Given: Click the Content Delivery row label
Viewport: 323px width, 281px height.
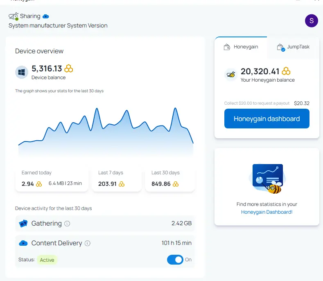Looking at the screenshot, I should 56,243.
